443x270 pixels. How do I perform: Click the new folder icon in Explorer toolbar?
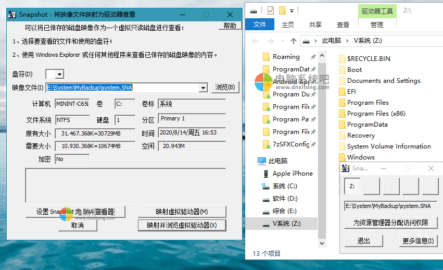[x=282, y=10]
